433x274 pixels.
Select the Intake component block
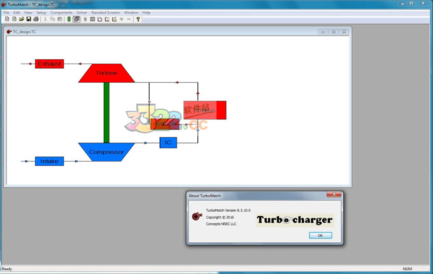pyautogui.click(x=50, y=161)
